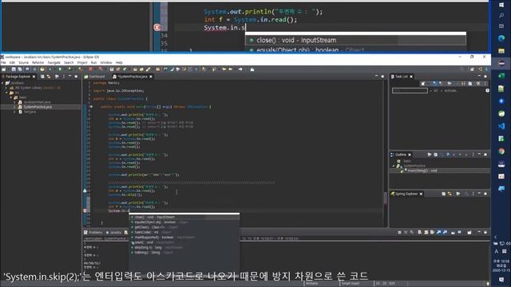511x287 pixels.
Task: Switch to the Javadoc tab
Action: pyautogui.click(x=113, y=233)
